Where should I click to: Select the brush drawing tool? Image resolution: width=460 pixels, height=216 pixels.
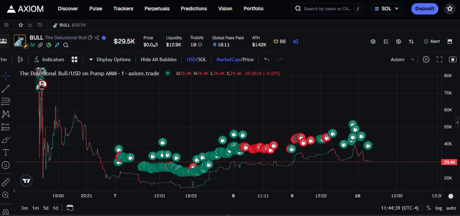coord(6,140)
